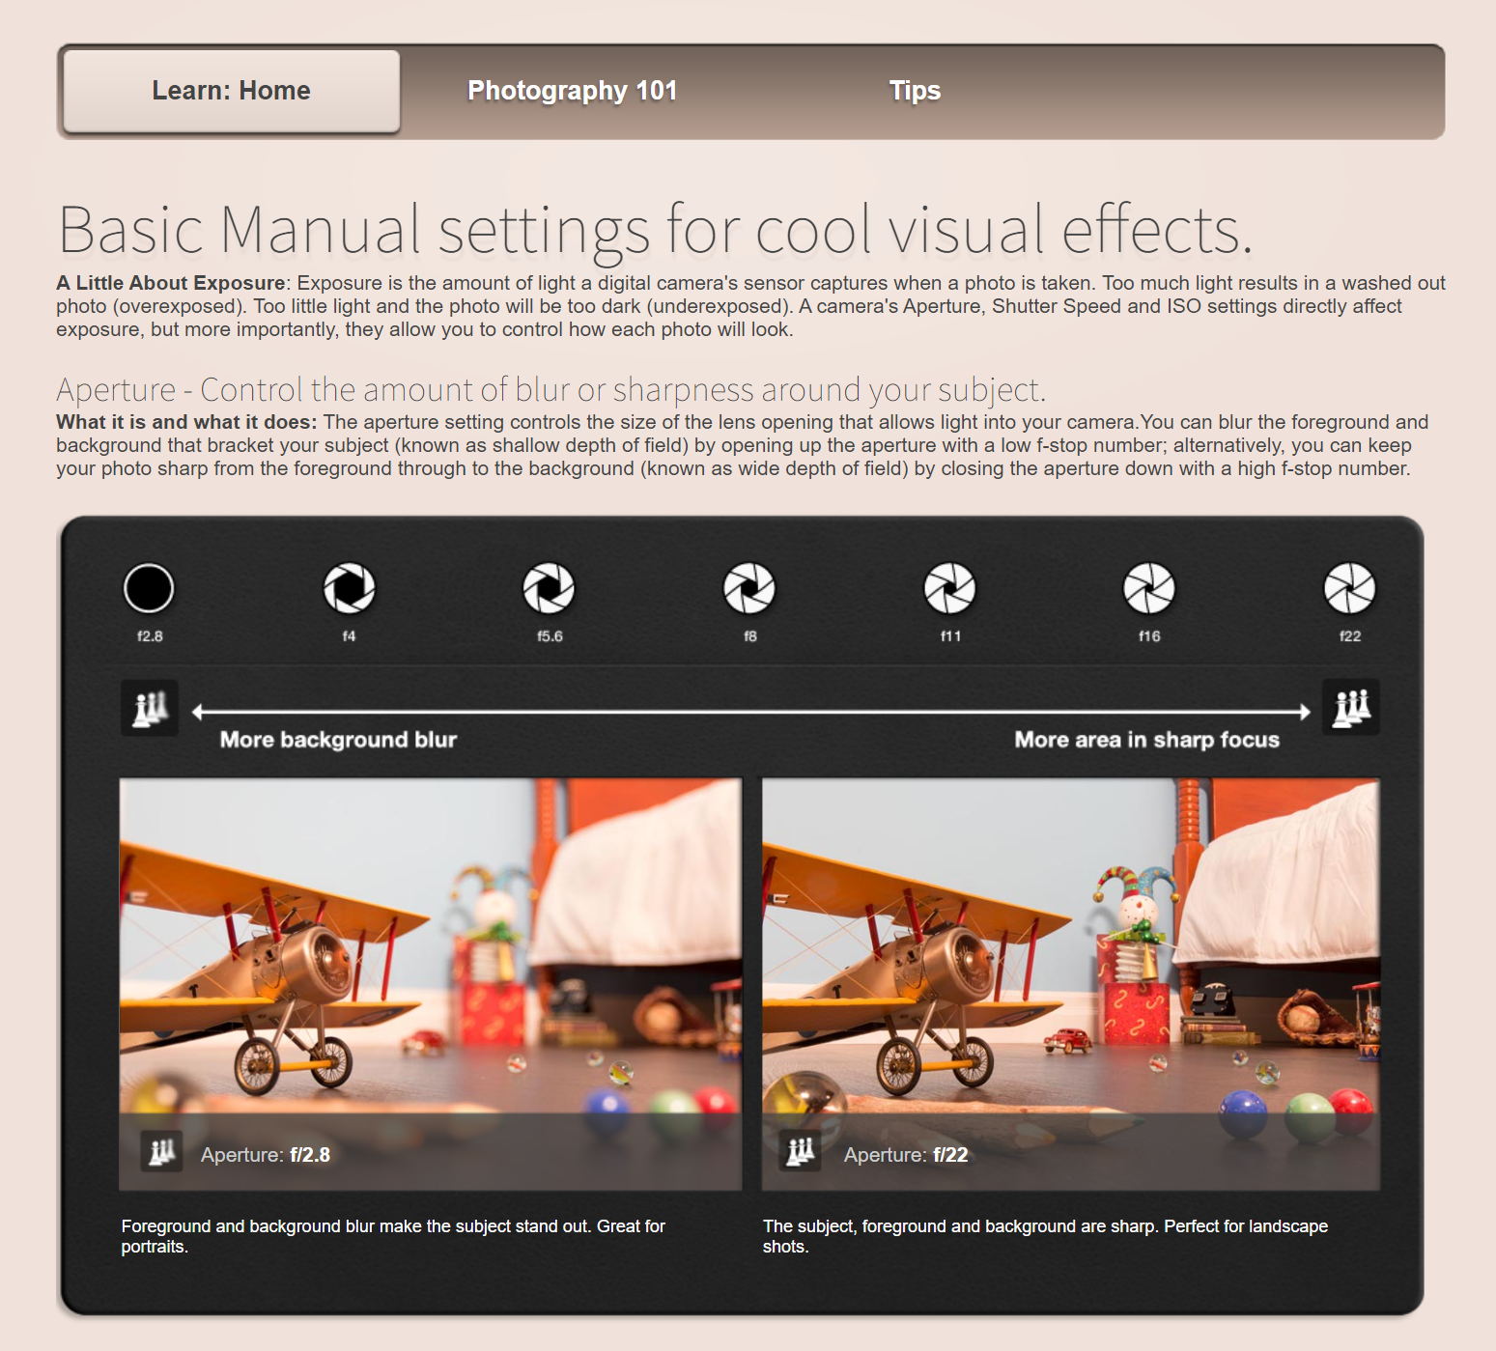Open the Learn: Home tab
The height and width of the screenshot is (1351, 1496).
point(232,91)
